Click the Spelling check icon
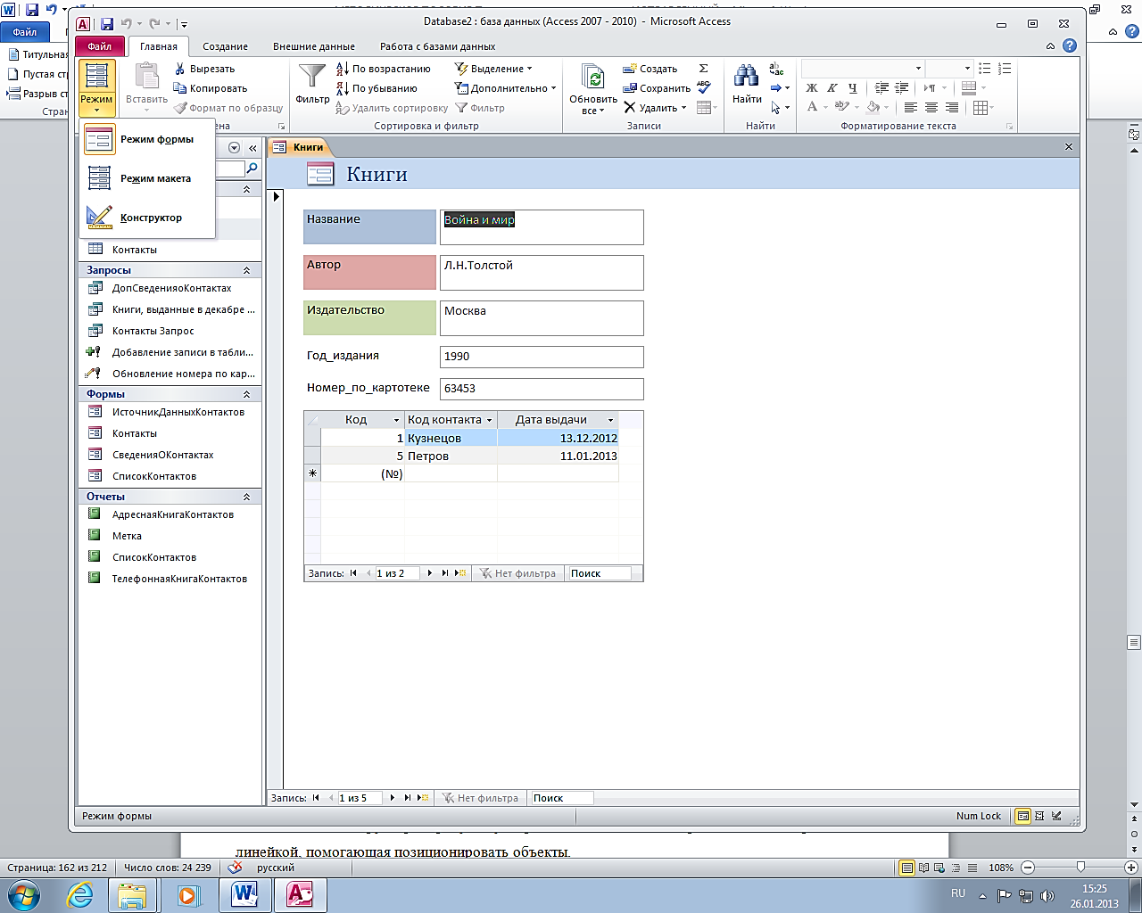This screenshot has height=913, width=1142. click(x=704, y=87)
